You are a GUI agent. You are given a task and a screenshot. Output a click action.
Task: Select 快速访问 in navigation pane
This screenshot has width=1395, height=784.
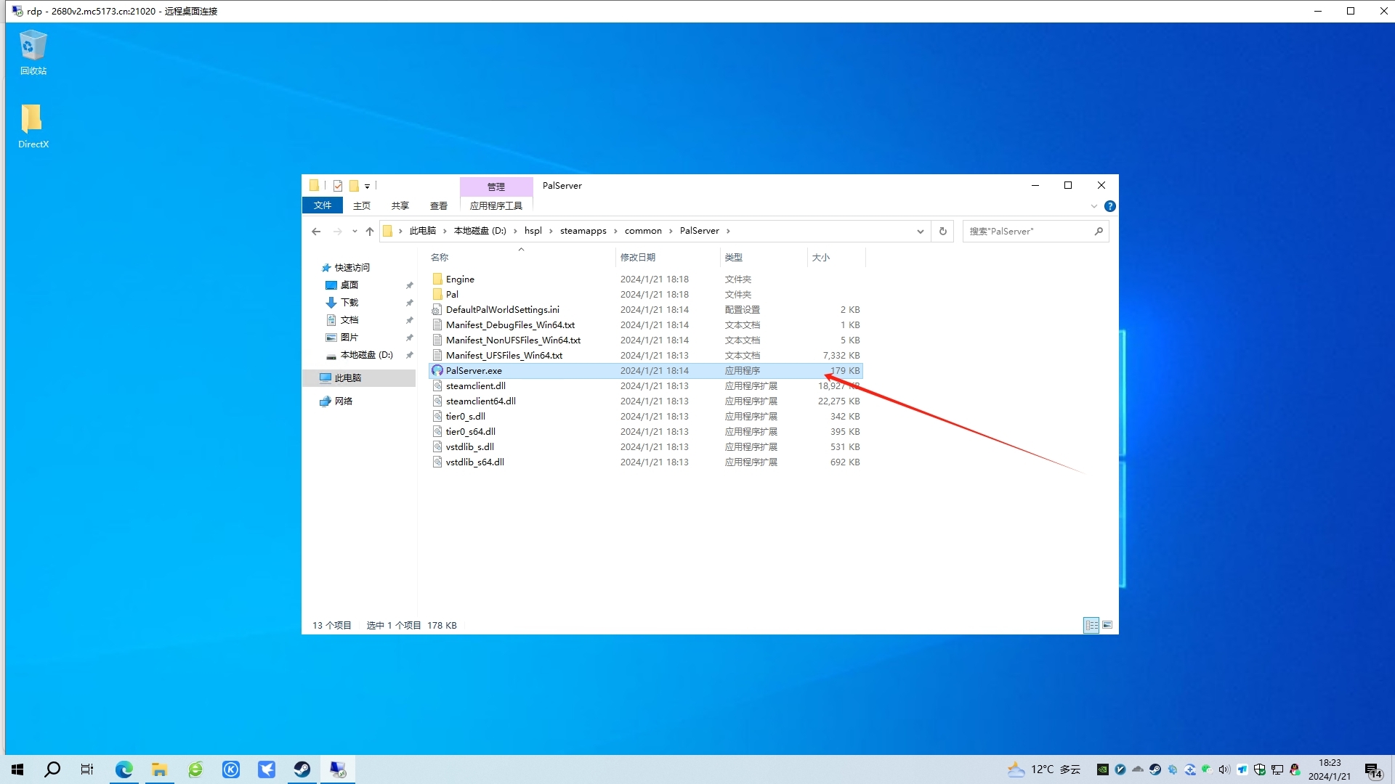tap(352, 268)
